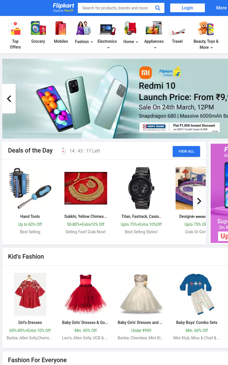Click the Flipkart logo

point(64,8)
